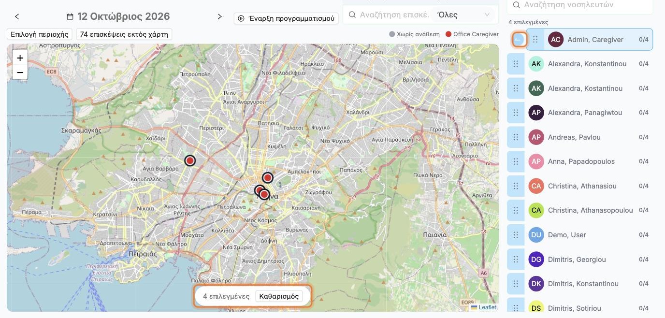This screenshot has width=665, height=318.
Task: Open the 74 επισκέψεις εκτός χάρτη list
Action: [x=124, y=34]
